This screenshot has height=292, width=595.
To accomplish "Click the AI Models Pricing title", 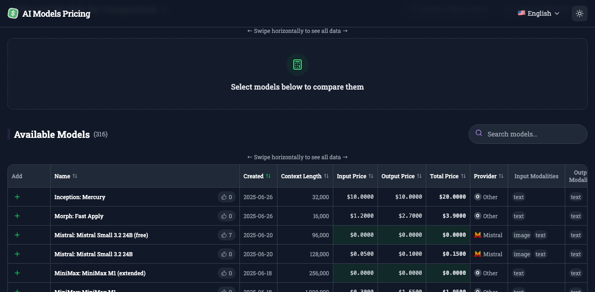I will tap(56, 13).
